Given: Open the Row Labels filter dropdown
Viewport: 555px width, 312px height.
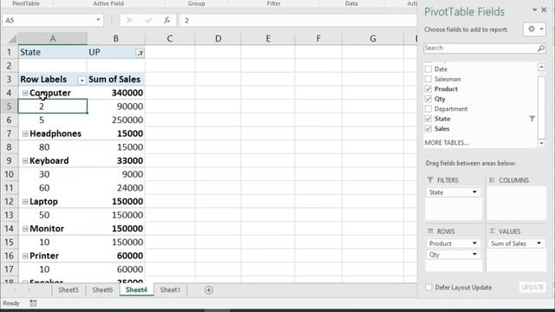Looking at the screenshot, I should click(82, 81).
